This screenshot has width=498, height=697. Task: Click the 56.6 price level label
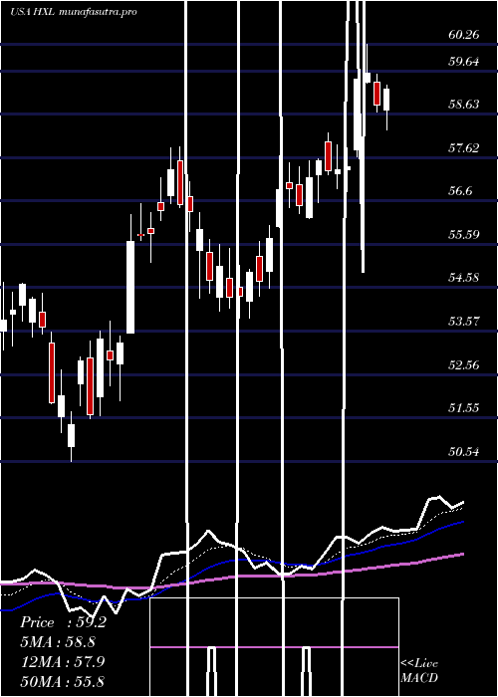click(460, 191)
